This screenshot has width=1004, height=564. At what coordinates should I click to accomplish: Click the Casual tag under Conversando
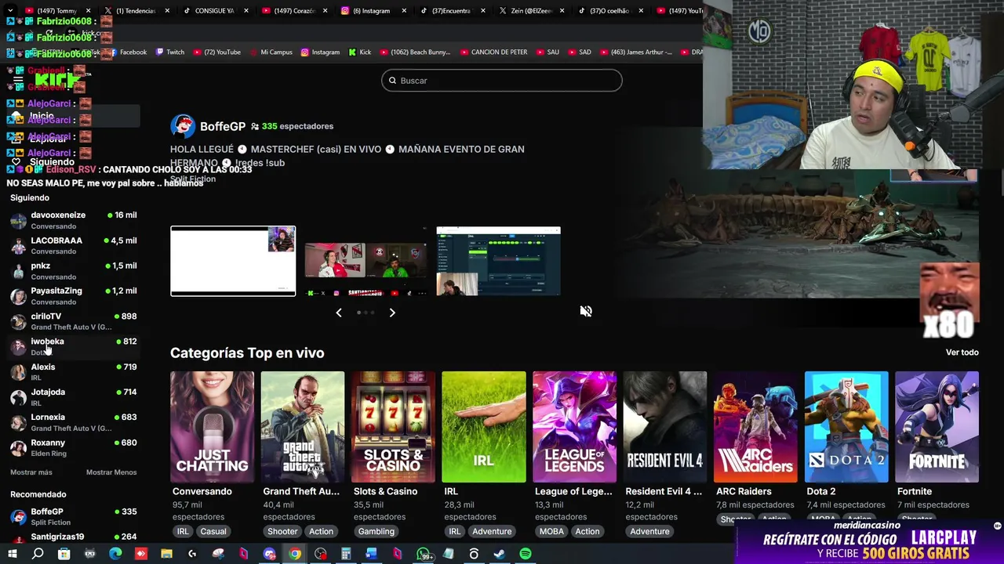pyautogui.click(x=213, y=531)
